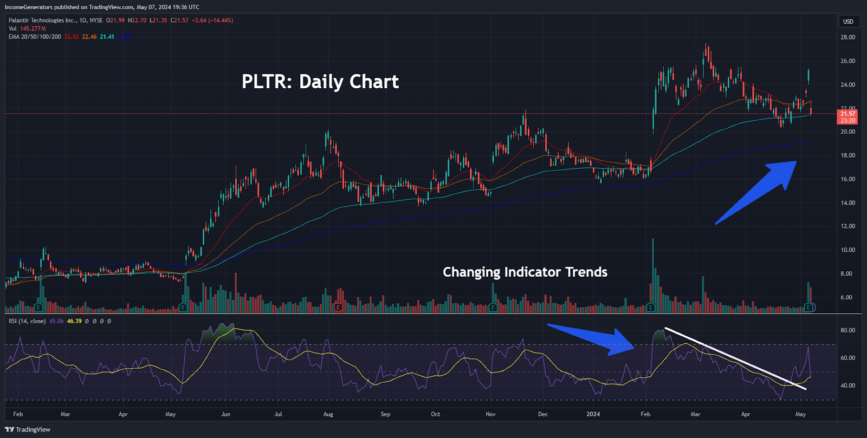Click the earnings E marker near Feb 2023
The width and height of the screenshot is (867, 438).
click(38, 308)
